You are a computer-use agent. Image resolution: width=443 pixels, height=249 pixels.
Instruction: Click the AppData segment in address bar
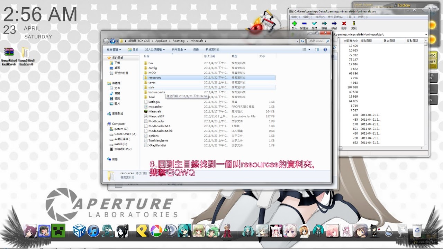[x=161, y=41]
